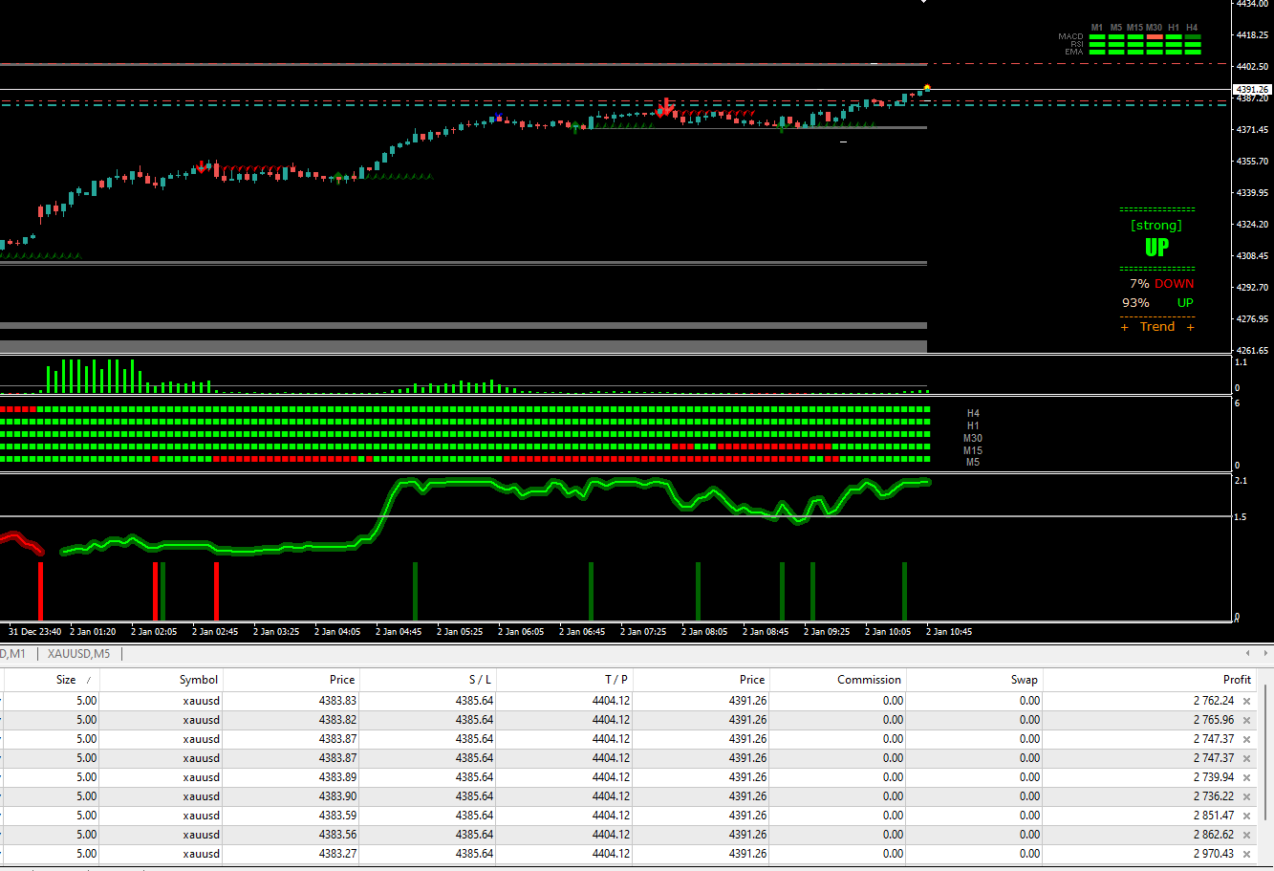Click the chart shift triangle marker at top

coord(923,2)
